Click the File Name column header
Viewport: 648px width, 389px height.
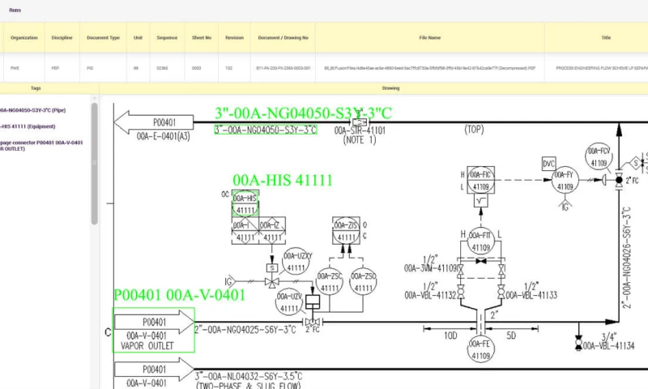(429, 37)
